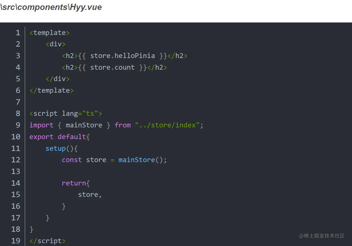Click the "../store/index" import path string
The image size is (352, 246).
[x=167, y=125]
